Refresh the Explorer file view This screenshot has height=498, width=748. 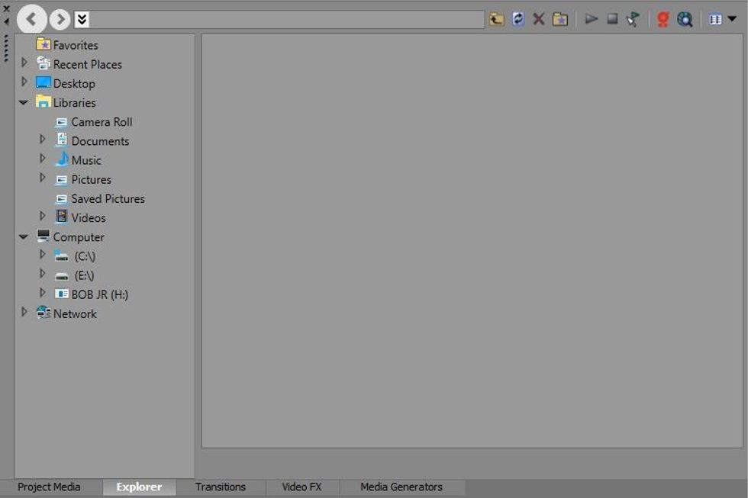pos(518,18)
